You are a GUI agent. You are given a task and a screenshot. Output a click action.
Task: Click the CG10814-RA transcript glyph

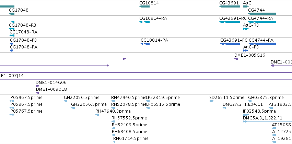click(144, 22)
